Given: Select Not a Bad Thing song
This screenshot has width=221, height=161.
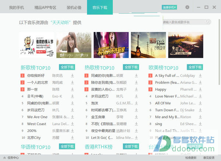Looking at the screenshot, I should [x=167, y=131].
